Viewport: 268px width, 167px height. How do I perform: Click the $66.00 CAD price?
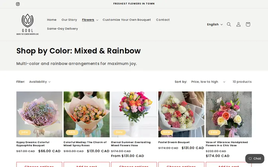click(50, 151)
